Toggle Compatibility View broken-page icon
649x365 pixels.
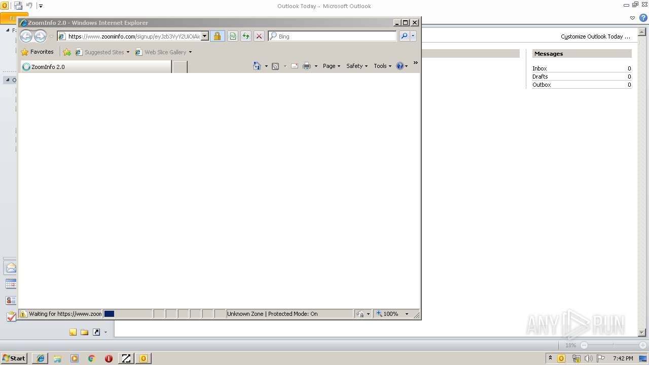coord(232,36)
